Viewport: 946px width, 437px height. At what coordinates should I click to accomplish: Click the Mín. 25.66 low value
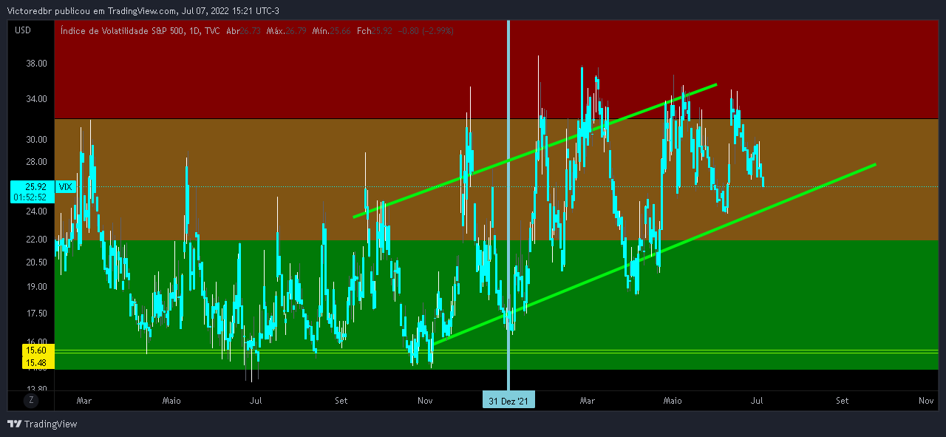click(x=332, y=30)
